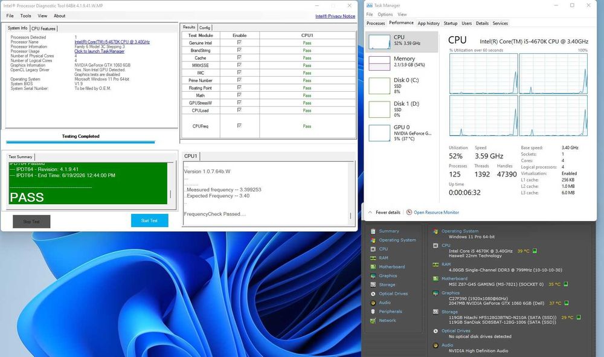The image size is (604, 357).
Task: Open the CPU item in Speccy sidebar
Action: 384,249
